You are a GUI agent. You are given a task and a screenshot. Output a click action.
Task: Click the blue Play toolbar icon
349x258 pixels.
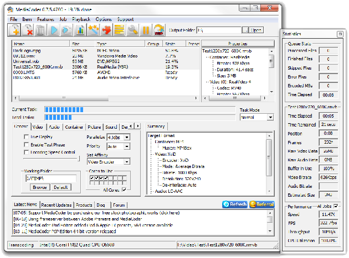[x=55, y=30]
